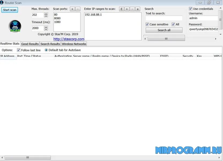Open the http://stascorp.com link
The image size is (223, 161).
coord(69,39)
